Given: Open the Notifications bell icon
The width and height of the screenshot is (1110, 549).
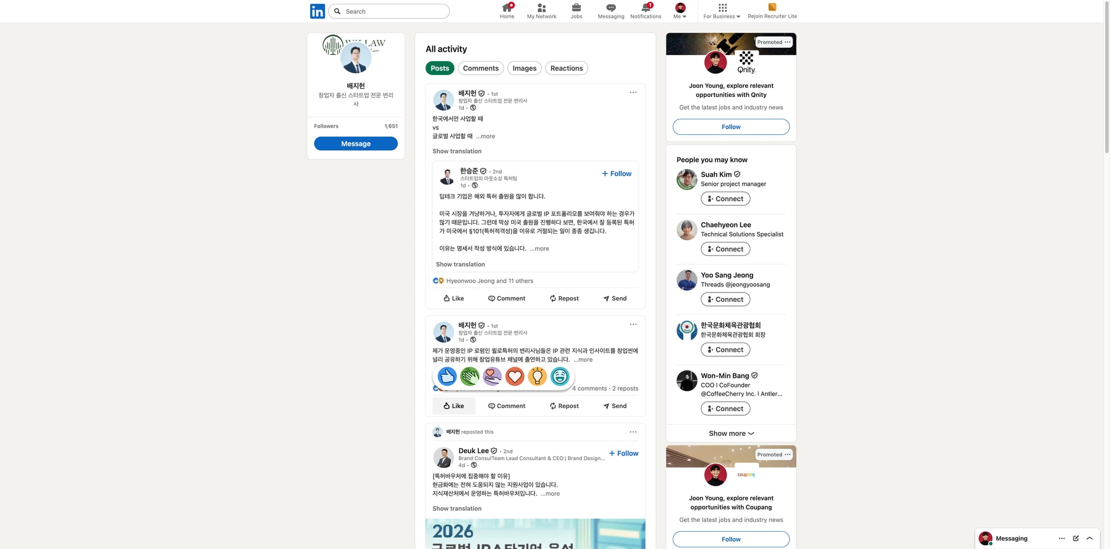Looking at the screenshot, I should pos(645,11).
